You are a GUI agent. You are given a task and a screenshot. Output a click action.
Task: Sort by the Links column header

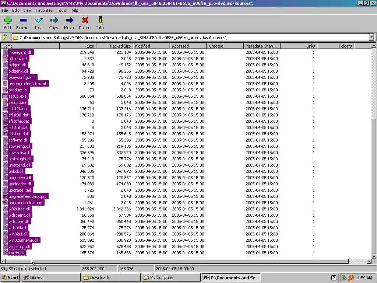(x=299, y=46)
